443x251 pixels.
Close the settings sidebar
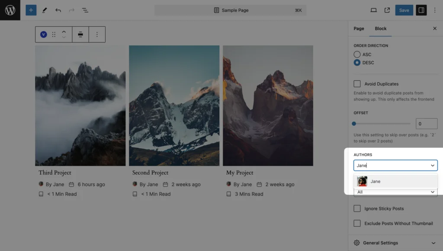click(x=434, y=29)
